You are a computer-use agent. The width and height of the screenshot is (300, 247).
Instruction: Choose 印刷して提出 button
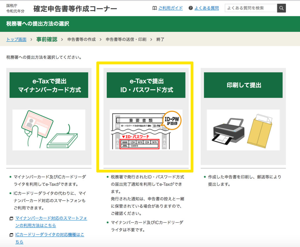pos(243,85)
